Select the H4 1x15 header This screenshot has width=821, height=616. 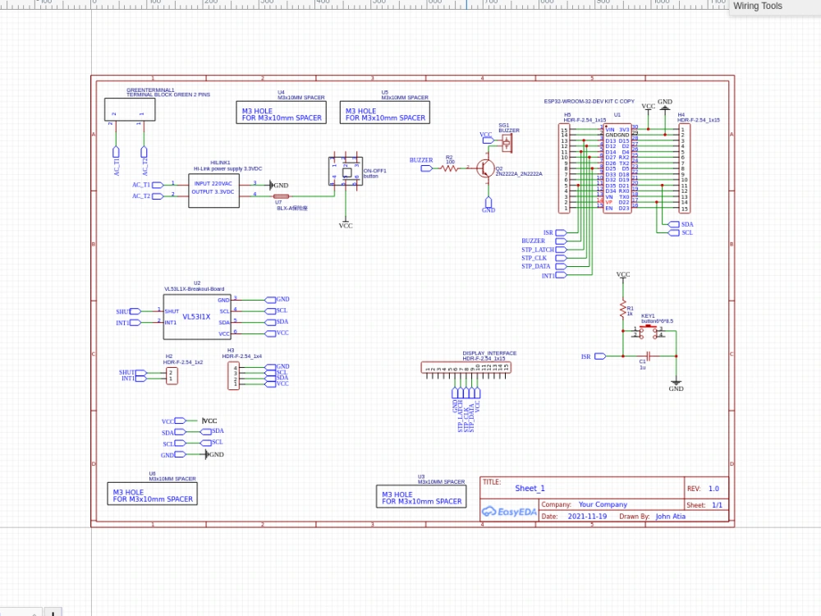685,168
